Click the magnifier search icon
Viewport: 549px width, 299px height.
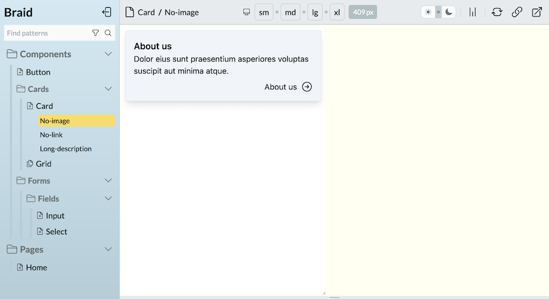click(x=108, y=33)
